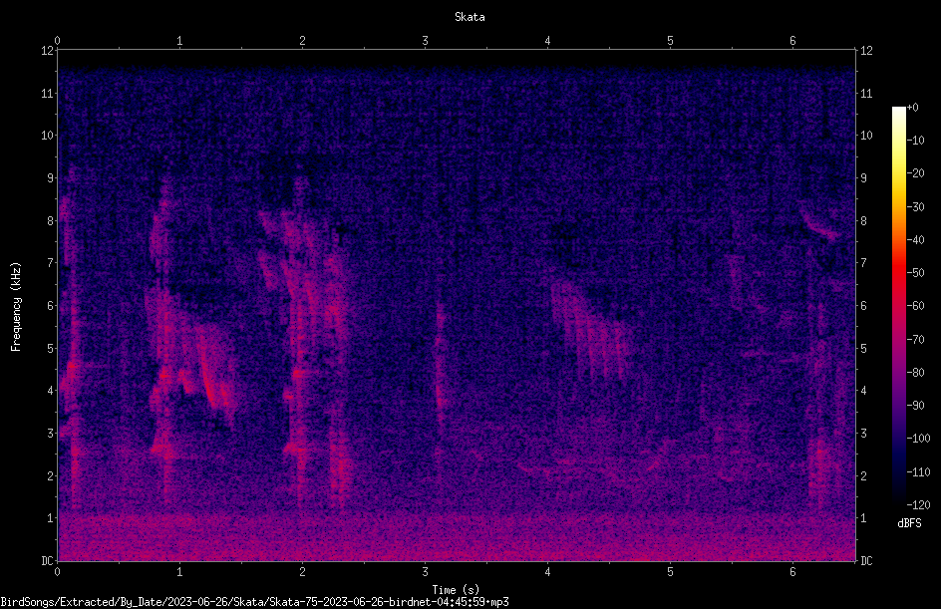
Task: Click the "+0" colorbar label
Action: point(912,108)
